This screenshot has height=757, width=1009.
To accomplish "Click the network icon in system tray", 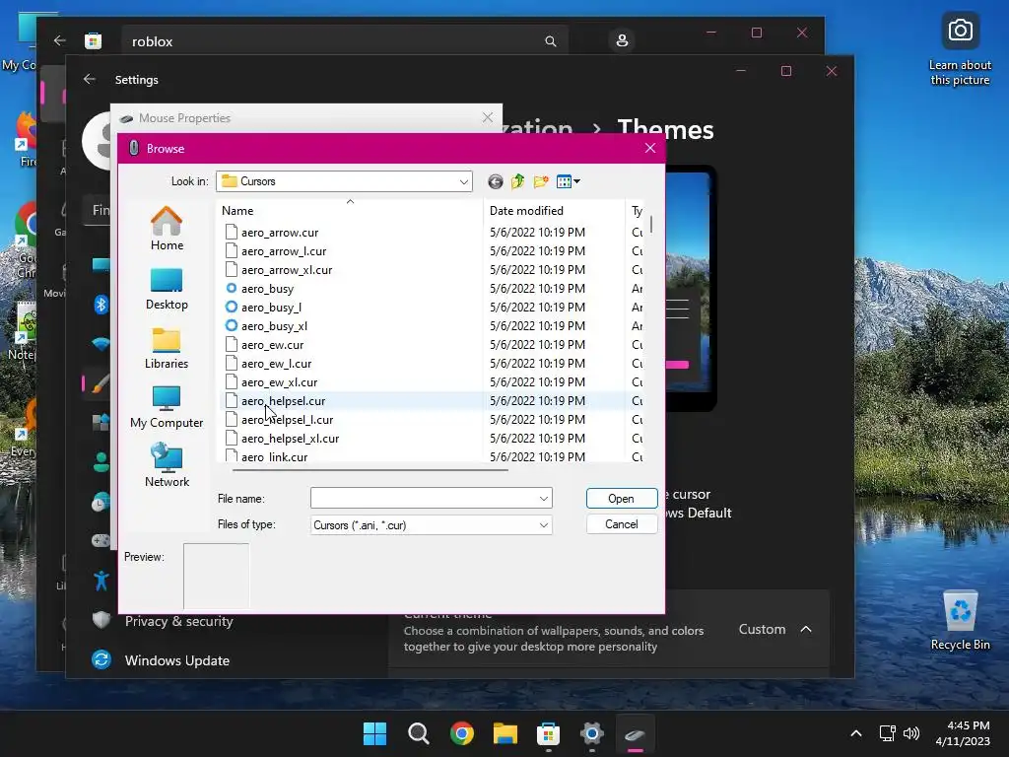I will click(x=888, y=733).
